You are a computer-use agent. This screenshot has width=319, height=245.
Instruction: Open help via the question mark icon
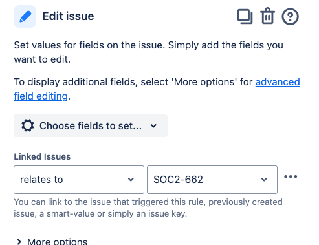290,16
